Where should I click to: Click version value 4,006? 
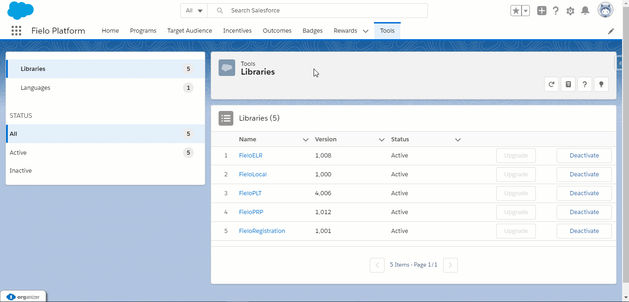click(323, 193)
